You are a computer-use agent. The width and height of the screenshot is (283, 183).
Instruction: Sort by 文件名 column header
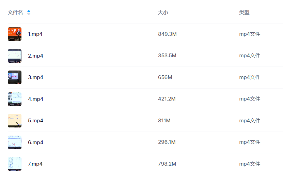tap(15, 13)
